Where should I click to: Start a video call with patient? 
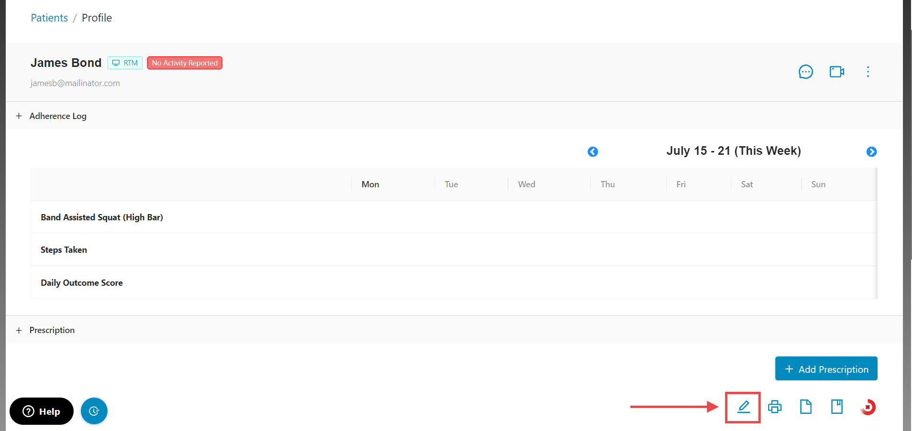837,72
